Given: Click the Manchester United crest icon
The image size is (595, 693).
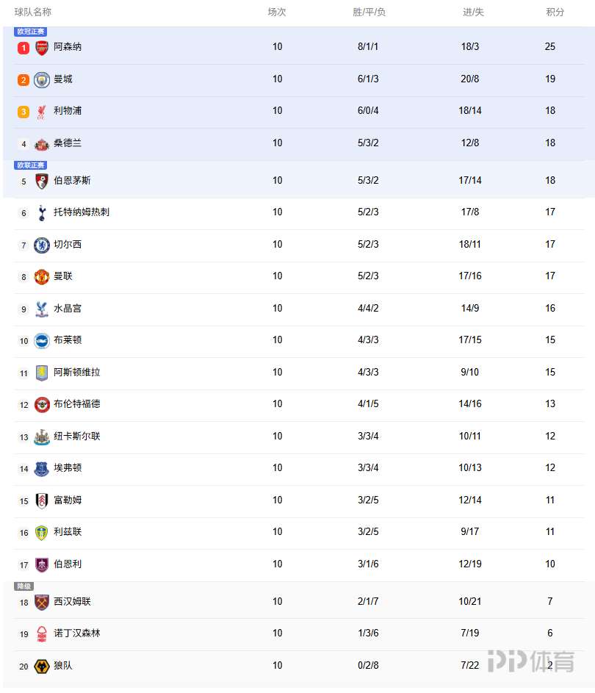Looking at the screenshot, I should tap(42, 277).
